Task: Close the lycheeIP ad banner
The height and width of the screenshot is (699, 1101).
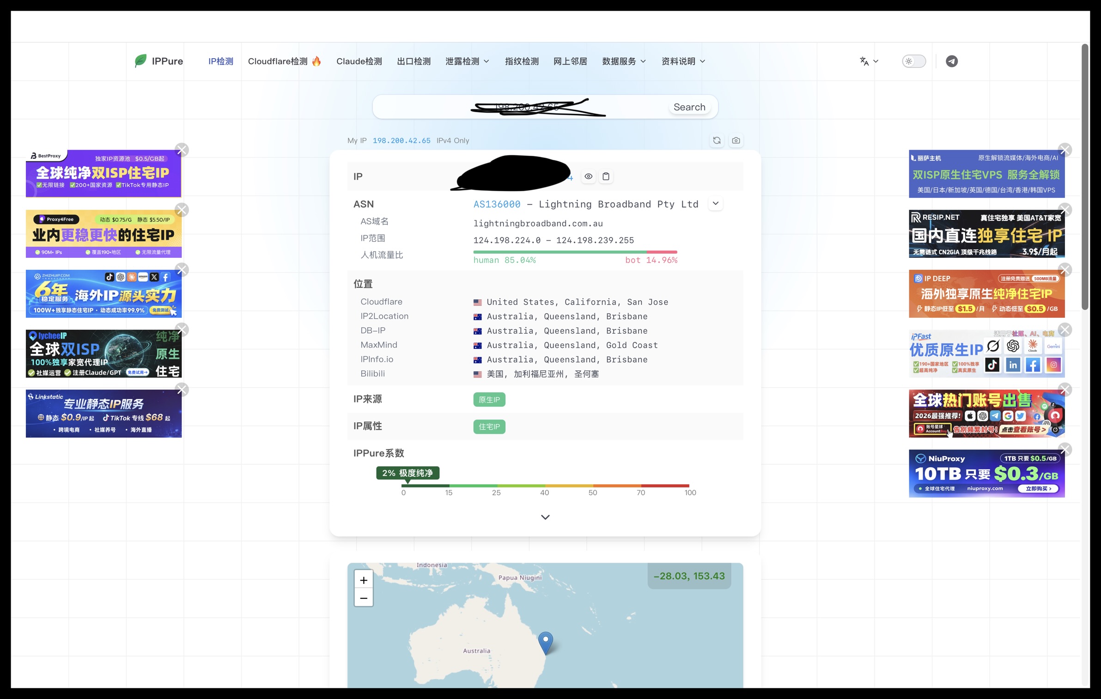Action: [182, 330]
